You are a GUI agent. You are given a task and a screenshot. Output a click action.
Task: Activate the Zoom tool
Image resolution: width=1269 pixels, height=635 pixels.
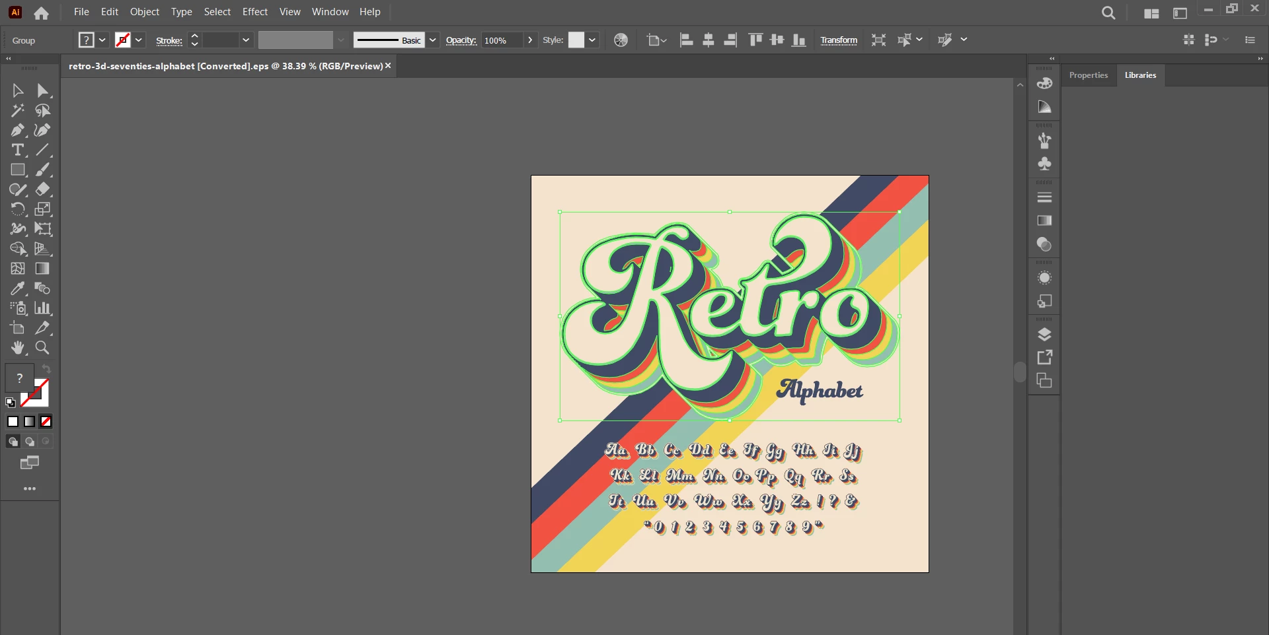pyautogui.click(x=42, y=348)
